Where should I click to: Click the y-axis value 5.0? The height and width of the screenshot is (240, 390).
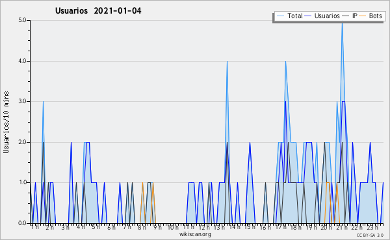22,20
